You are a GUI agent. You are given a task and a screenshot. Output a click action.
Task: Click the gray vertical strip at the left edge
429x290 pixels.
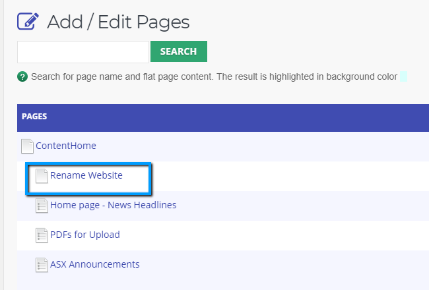point(1,145)
